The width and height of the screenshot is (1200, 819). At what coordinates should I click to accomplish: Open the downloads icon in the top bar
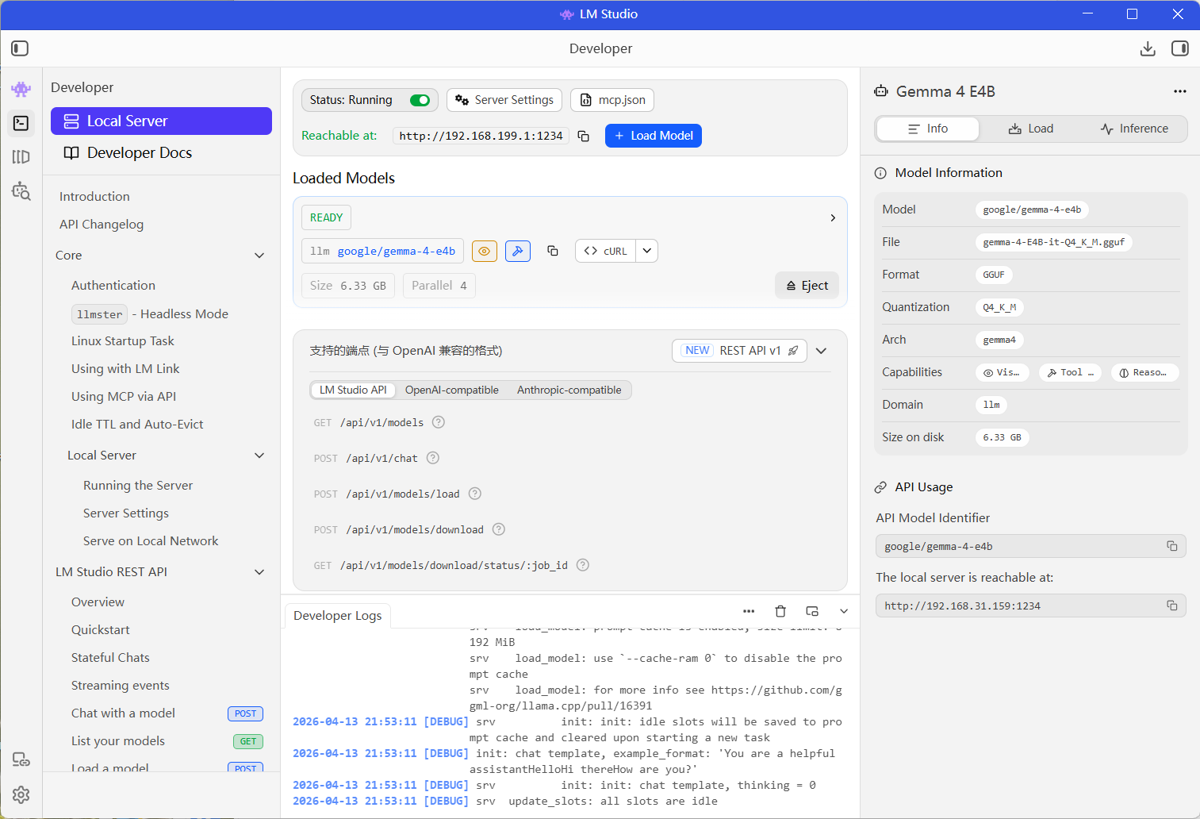1148,48
